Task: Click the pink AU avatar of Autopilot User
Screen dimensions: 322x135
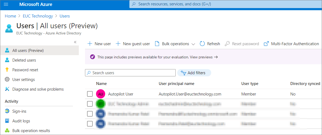Action: [101, 94]
